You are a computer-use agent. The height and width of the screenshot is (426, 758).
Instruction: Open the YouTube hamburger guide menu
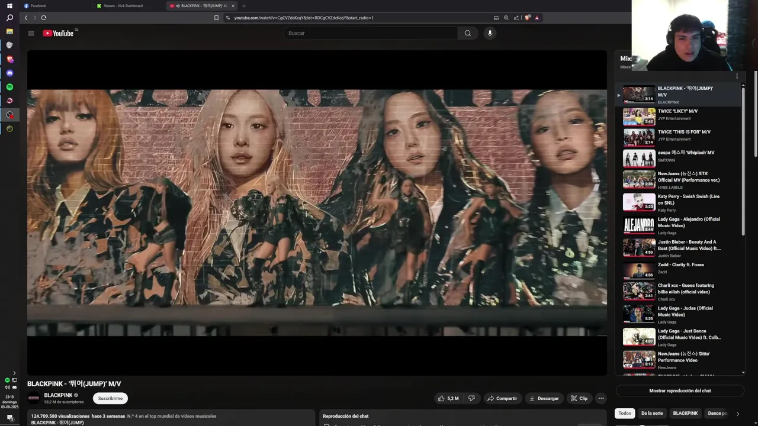pos(31,33)
